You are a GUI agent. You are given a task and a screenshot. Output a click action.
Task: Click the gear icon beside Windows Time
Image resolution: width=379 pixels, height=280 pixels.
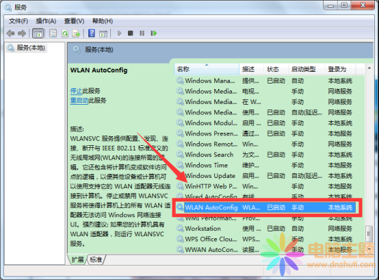(180, 165)
